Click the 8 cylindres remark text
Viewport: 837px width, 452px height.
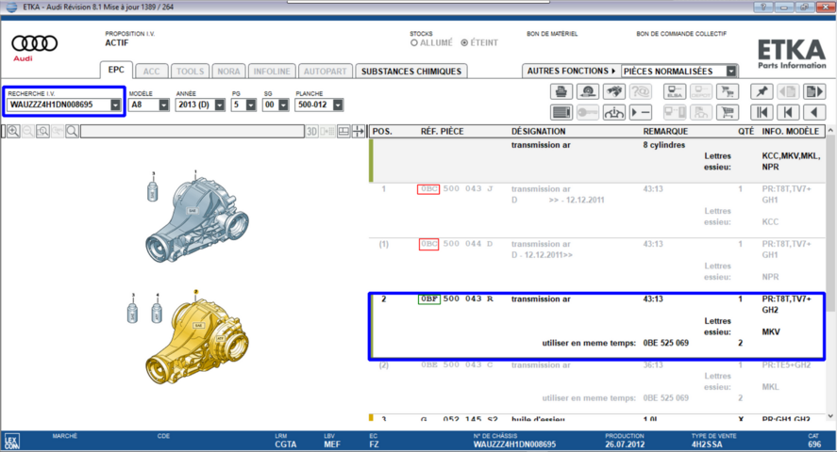[664, 145]
